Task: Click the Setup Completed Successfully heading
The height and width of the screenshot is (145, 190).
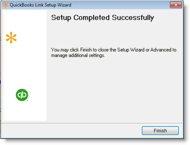Action: pyautogui.click(x=103, y=18)
